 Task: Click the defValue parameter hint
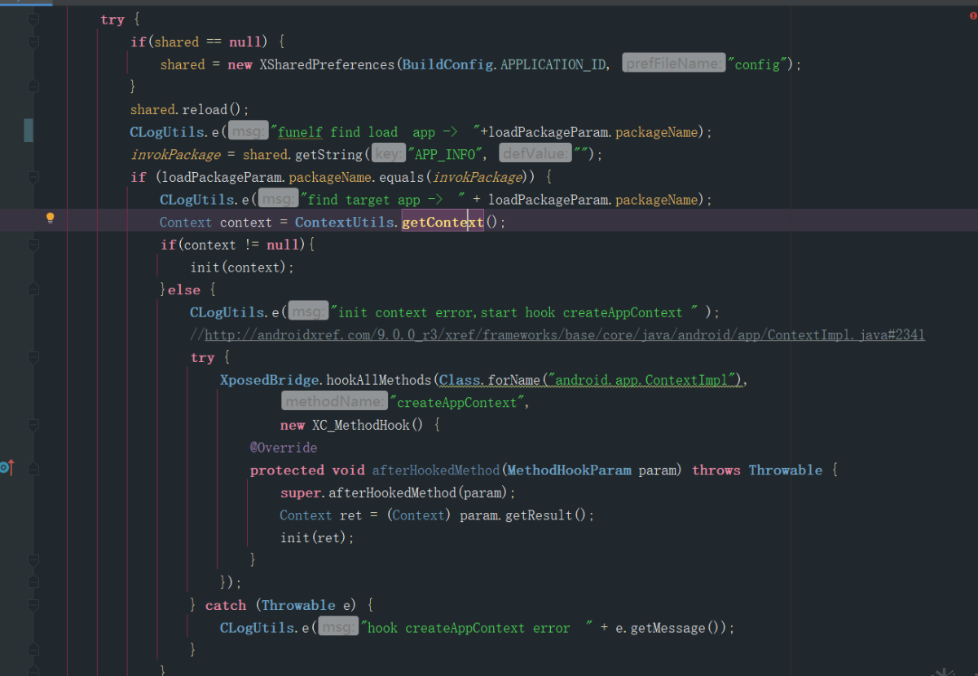534,154
